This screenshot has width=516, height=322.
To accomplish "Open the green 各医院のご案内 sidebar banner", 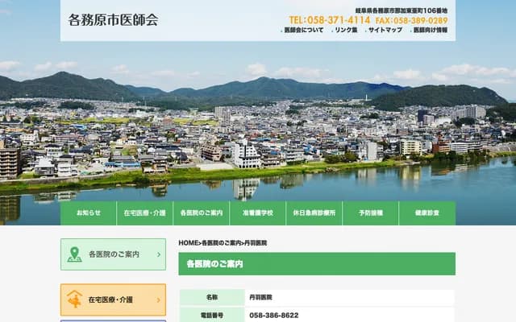I will tap(113, 254).
